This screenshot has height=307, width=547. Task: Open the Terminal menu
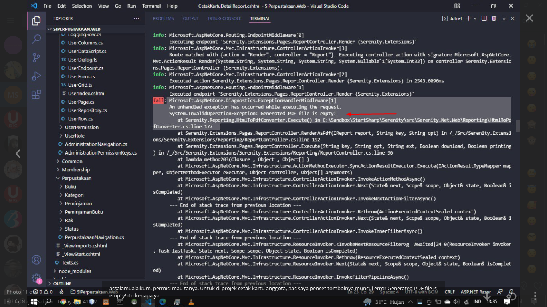pyautogui.click(x=151, y=6)
